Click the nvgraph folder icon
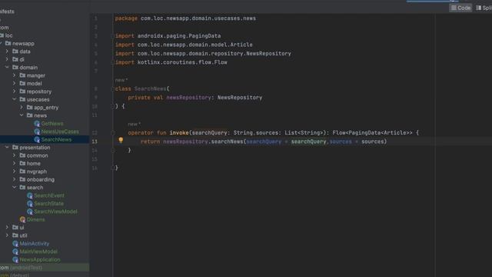This screenshot has width=492, height=277. click(22, 172)
